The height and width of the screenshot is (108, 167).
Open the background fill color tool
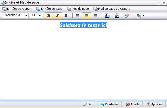117,15
